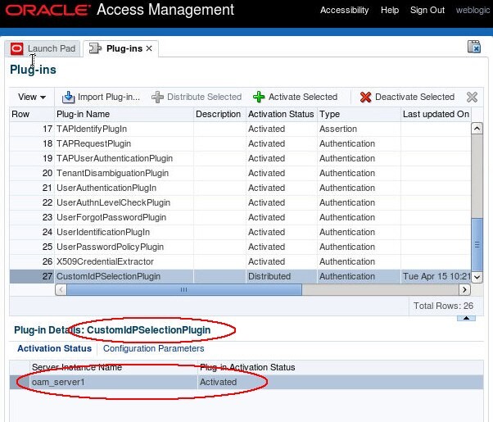Click the Tue Apr 15 date cell

point(436,277)
